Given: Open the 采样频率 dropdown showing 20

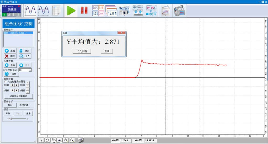Looking at the screenshot, I should pyautogui.click(x=30, y=70).
